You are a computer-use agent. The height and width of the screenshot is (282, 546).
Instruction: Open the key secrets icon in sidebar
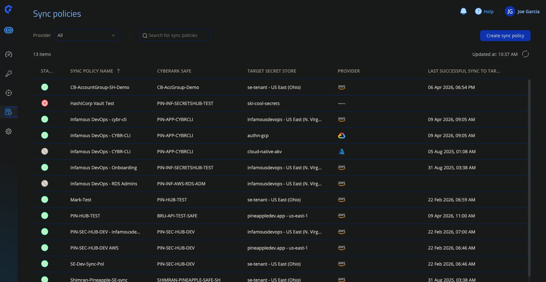[x=9, y=74]
